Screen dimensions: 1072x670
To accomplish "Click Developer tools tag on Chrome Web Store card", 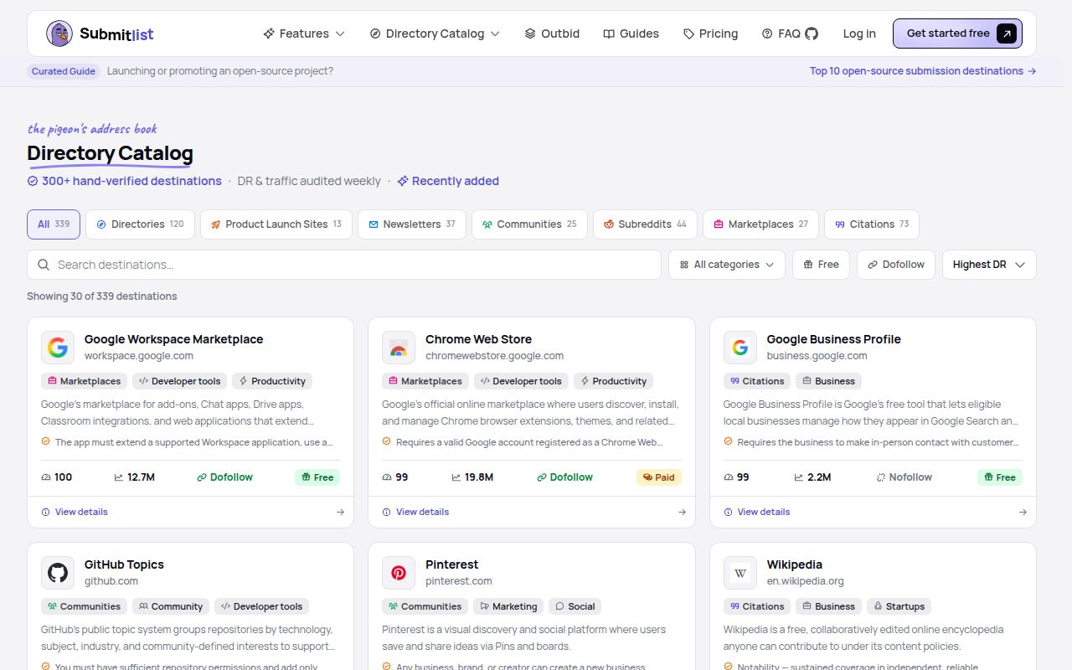I will (521, 381).
